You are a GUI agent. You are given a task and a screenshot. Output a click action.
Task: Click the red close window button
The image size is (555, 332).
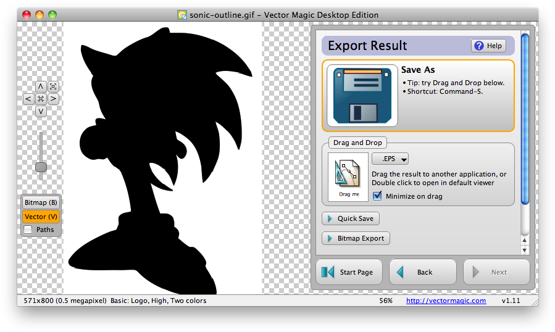tap(27, 15)
